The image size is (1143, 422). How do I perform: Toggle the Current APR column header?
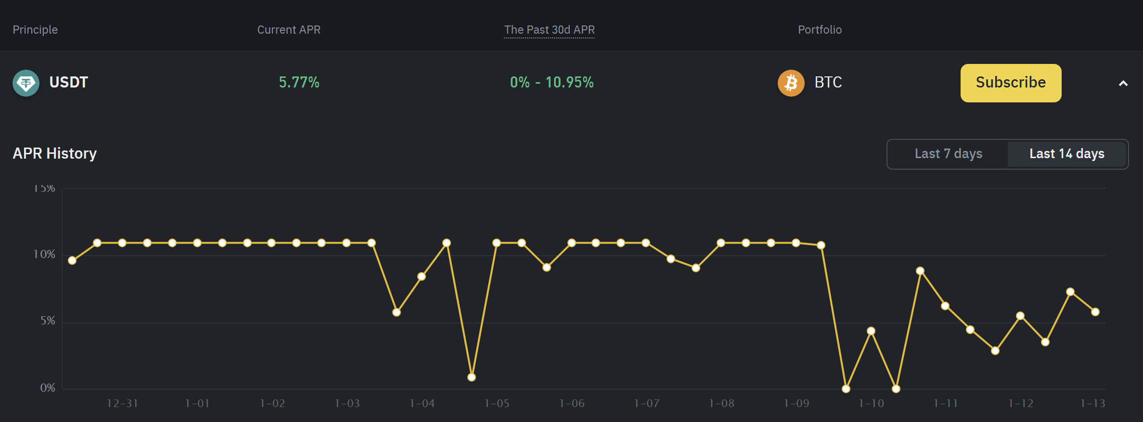point(288,29)
